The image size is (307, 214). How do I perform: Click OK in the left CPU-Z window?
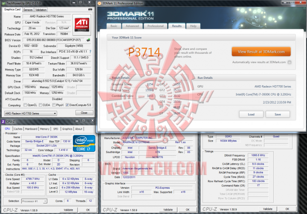click(88, 210)
